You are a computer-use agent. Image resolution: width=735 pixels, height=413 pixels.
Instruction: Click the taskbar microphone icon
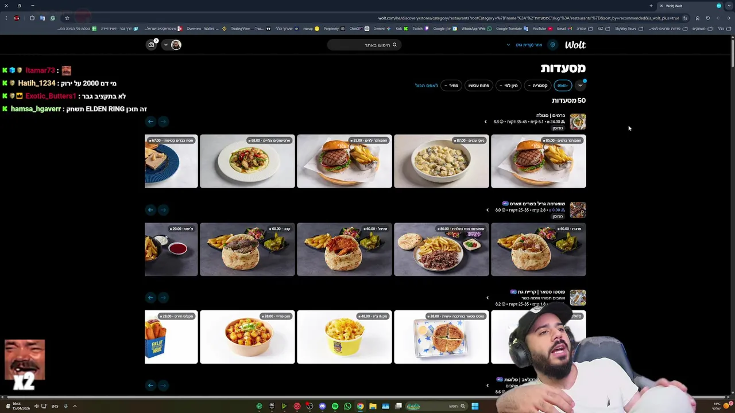point(65,406)
